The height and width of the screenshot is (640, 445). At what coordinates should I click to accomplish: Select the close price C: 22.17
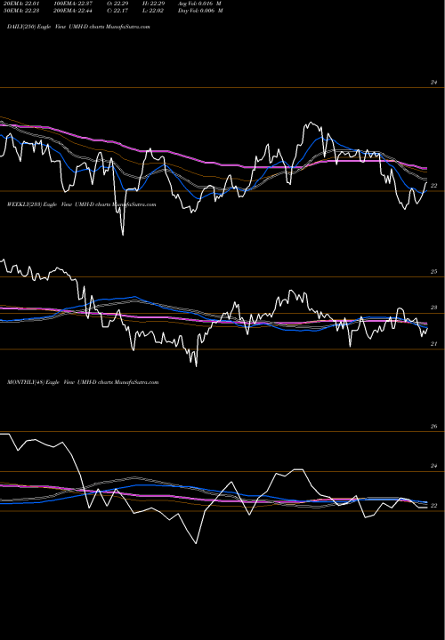(117, 11)
